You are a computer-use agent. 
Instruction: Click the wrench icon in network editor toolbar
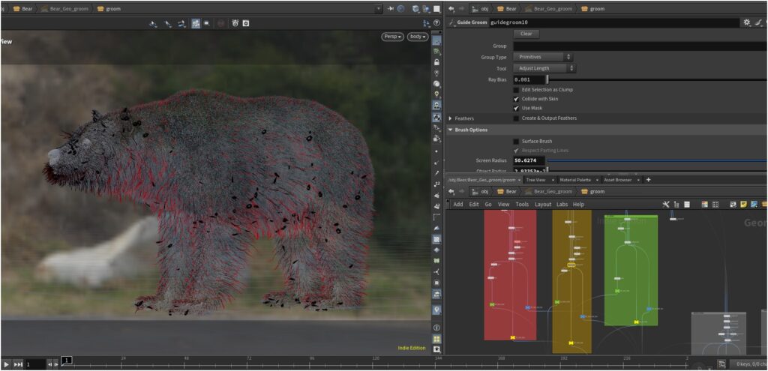point(666,204)
